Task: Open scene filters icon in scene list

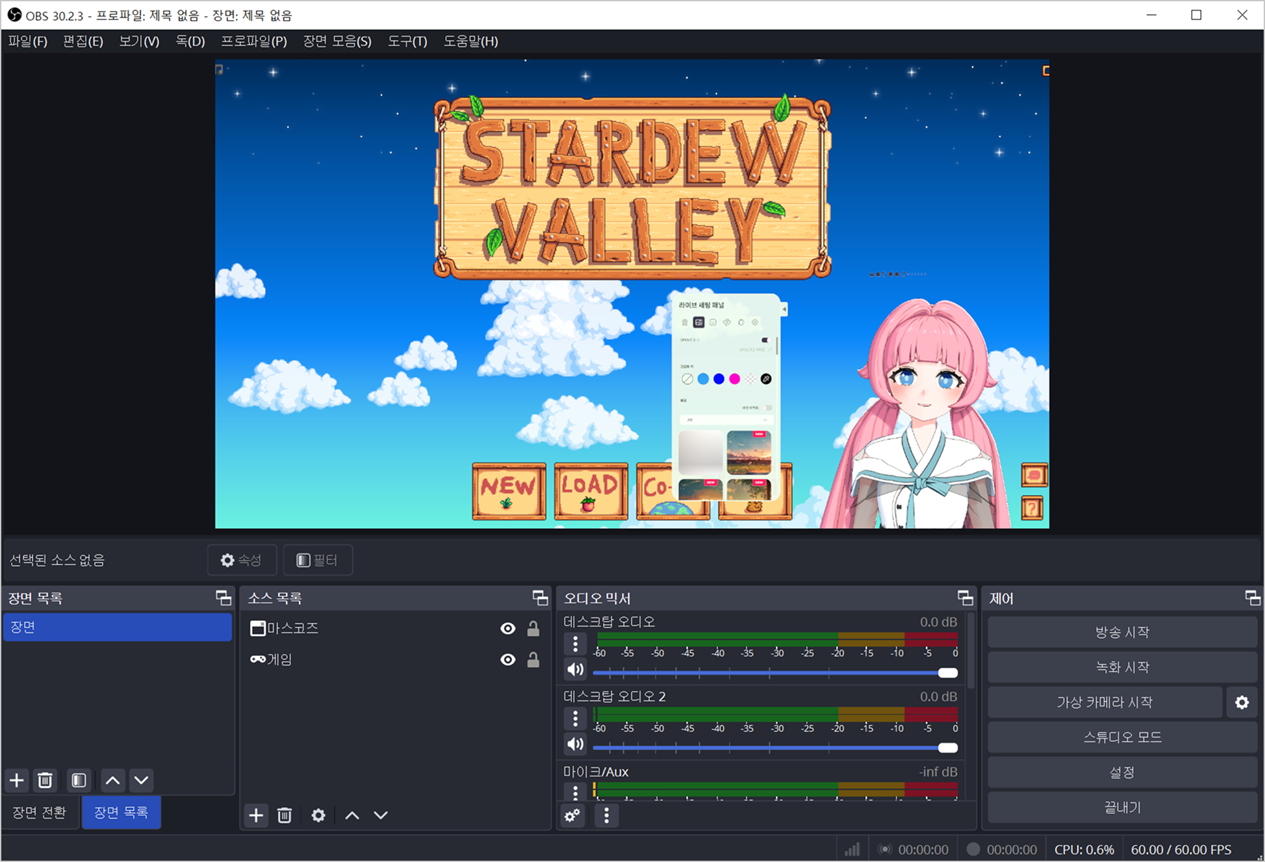Action: coord(79,780)
